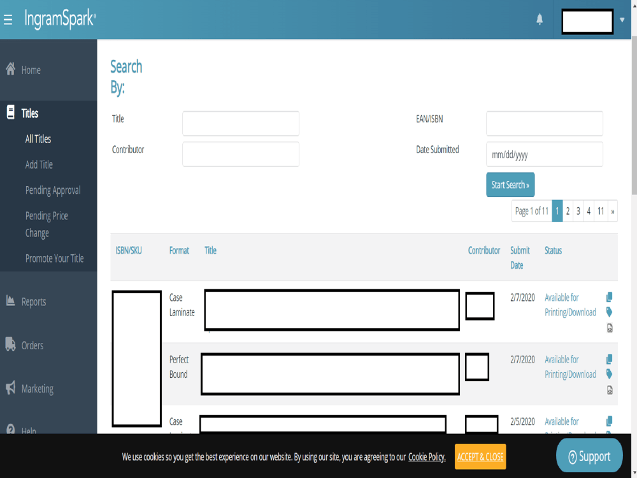Screen dimensions: 637x478
Task: Click the Marketing megaphone icon
Action: pos(11,387)
